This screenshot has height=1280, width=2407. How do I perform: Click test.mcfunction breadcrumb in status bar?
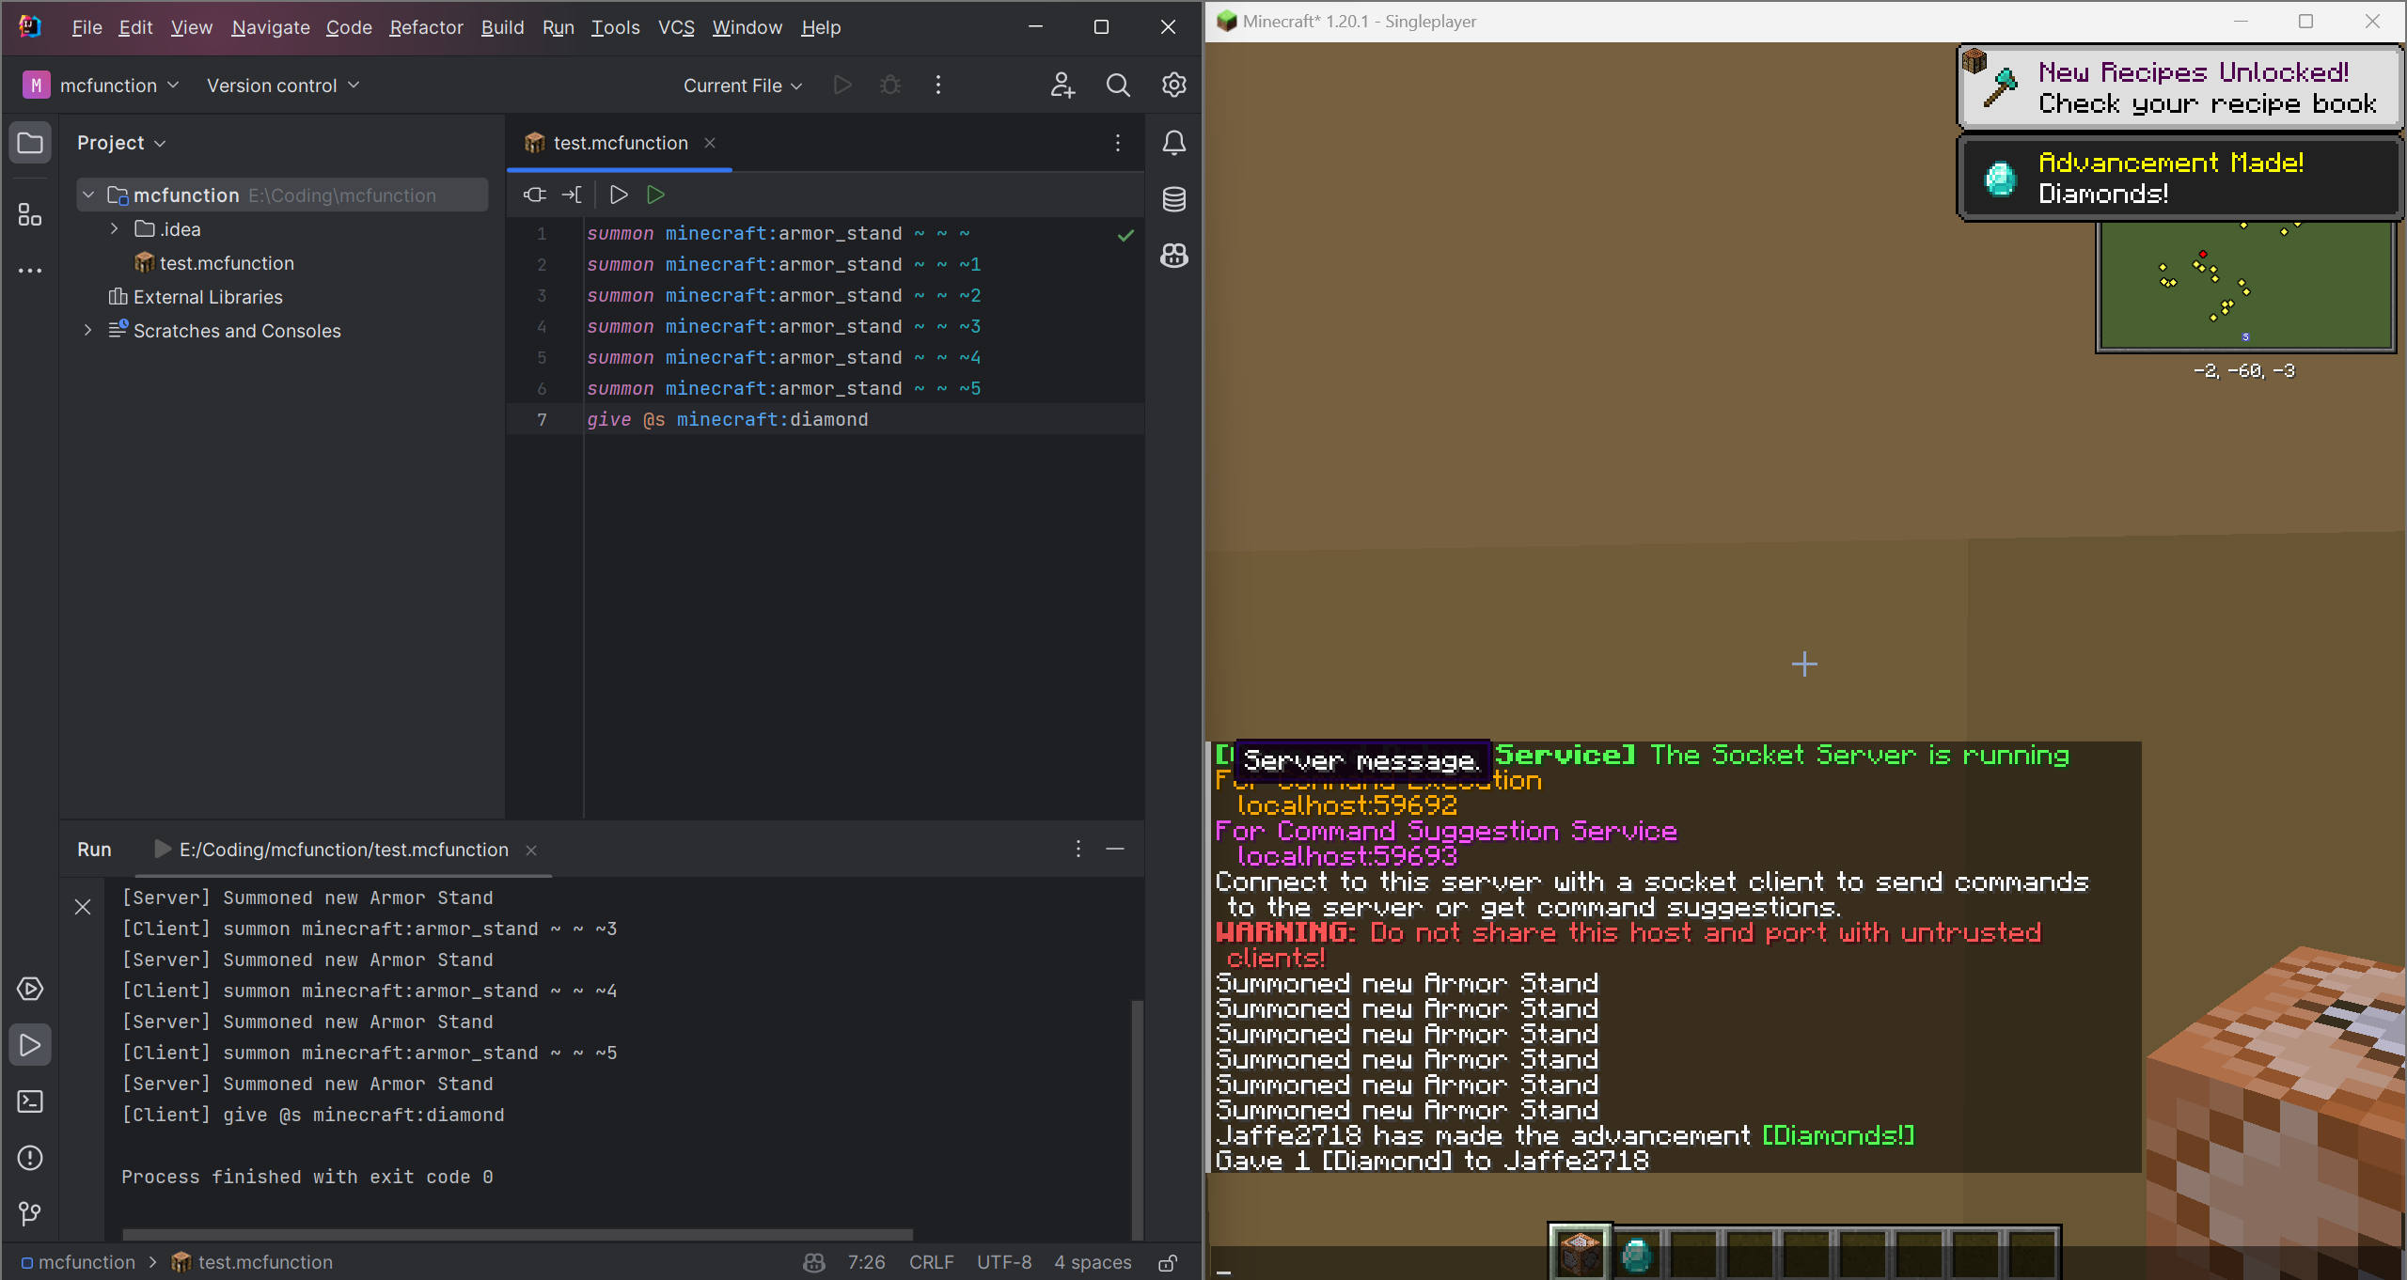click(252, 1262)
